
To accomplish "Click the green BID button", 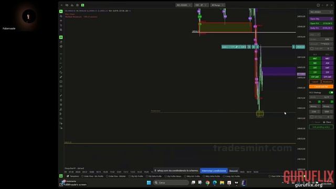I will click(315, 63).
